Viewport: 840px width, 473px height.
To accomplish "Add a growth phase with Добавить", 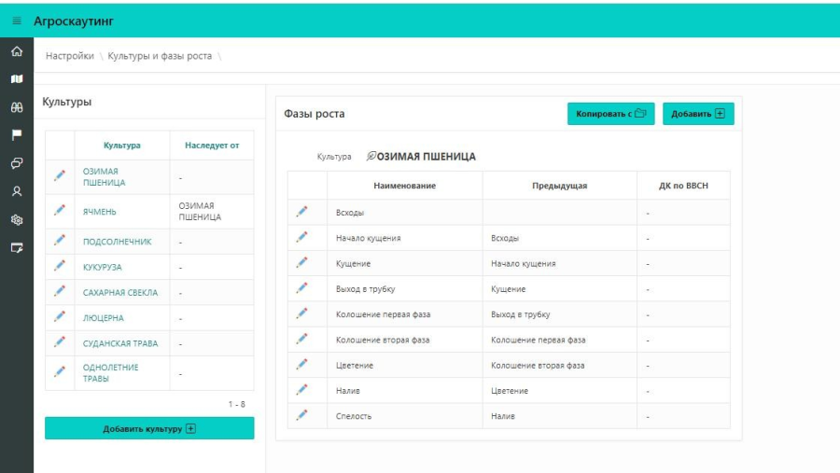I will [697, 114].
